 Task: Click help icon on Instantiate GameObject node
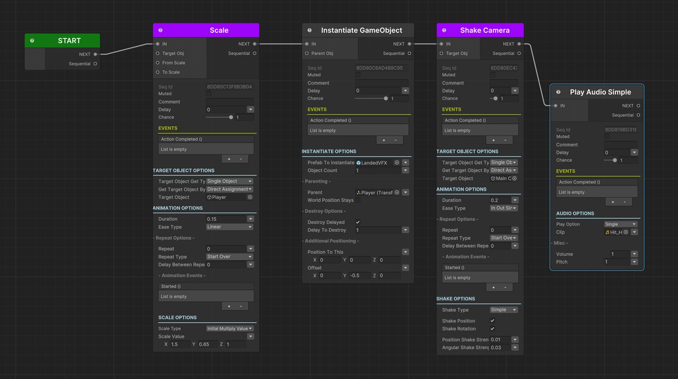point(309,30)
